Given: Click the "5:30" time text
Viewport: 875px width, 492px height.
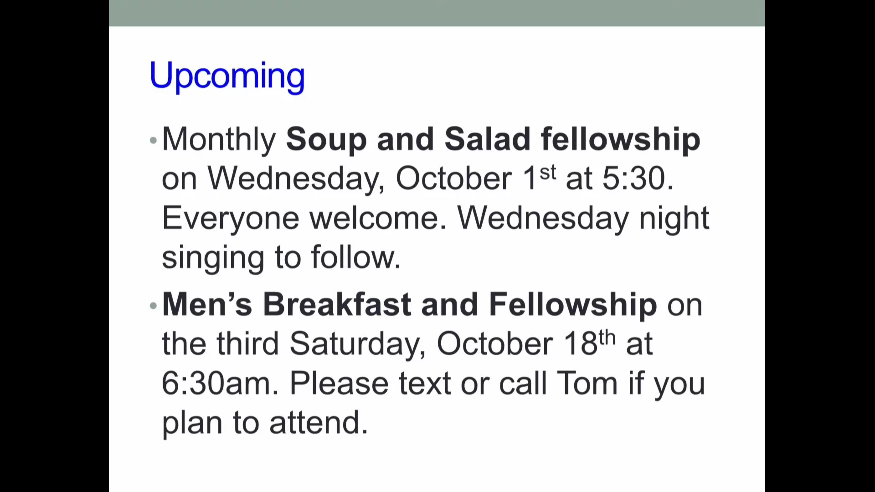Looking at the screenshot, I should [x=633, y=178].
